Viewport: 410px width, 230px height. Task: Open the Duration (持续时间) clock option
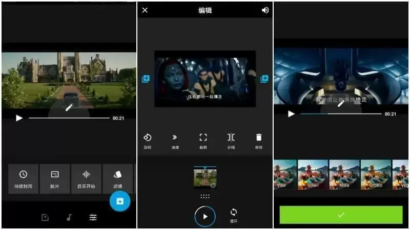23,179
